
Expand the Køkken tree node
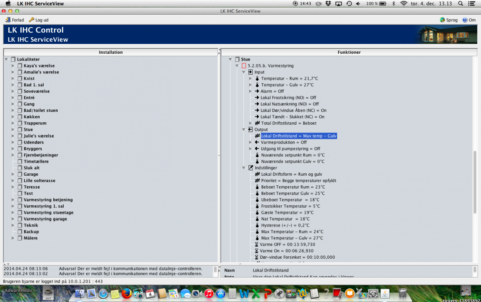click(x=13, y=117)
